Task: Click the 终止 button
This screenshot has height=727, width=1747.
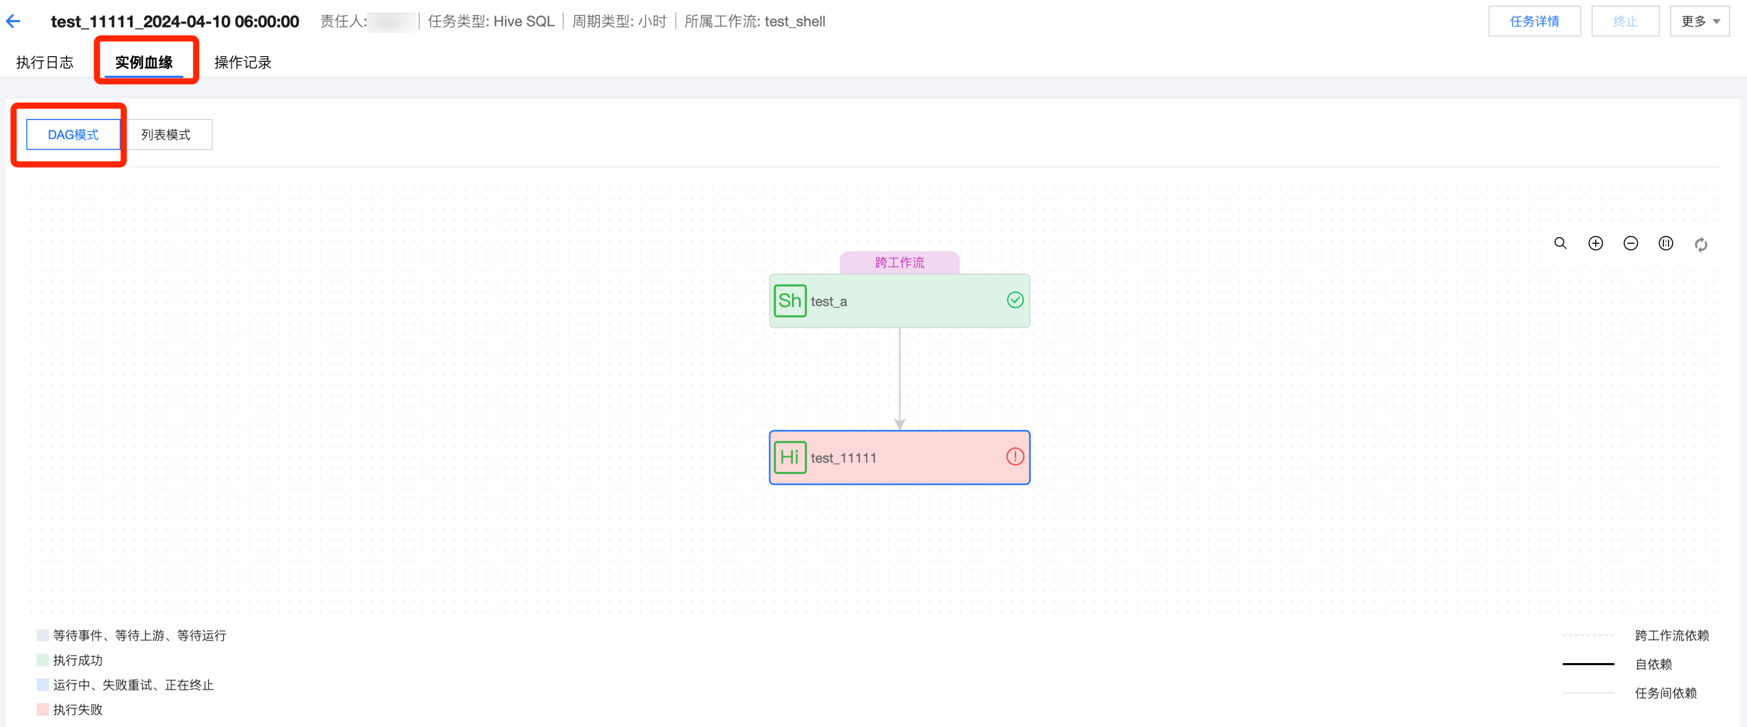Action: pyautogui.click(x=1625, y=21)
